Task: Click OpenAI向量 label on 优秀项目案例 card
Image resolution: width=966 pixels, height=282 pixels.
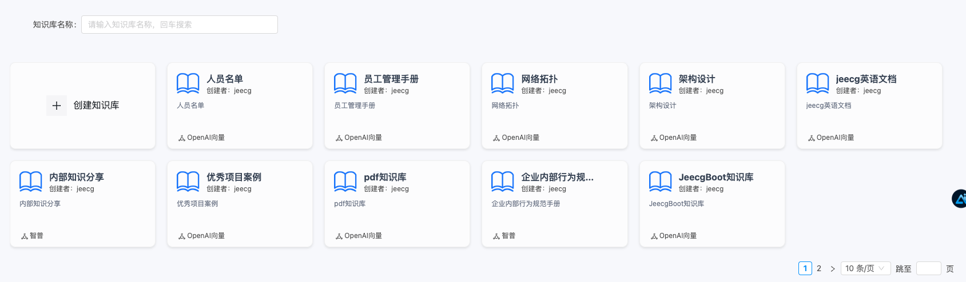Action: [x=206, y=236]
